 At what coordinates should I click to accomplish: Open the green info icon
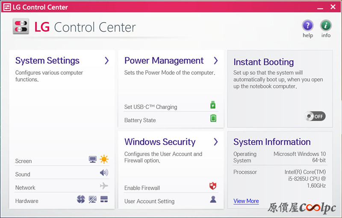click(x=326, y=25)
